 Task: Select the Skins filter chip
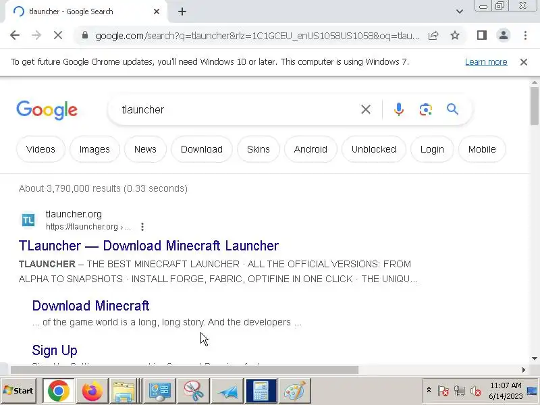tap(259, 149)
